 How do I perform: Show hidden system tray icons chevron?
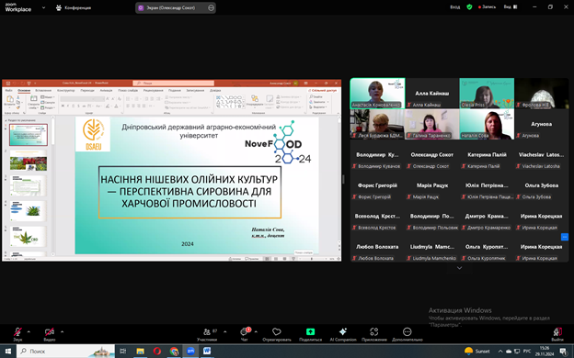tap(500, 351)
